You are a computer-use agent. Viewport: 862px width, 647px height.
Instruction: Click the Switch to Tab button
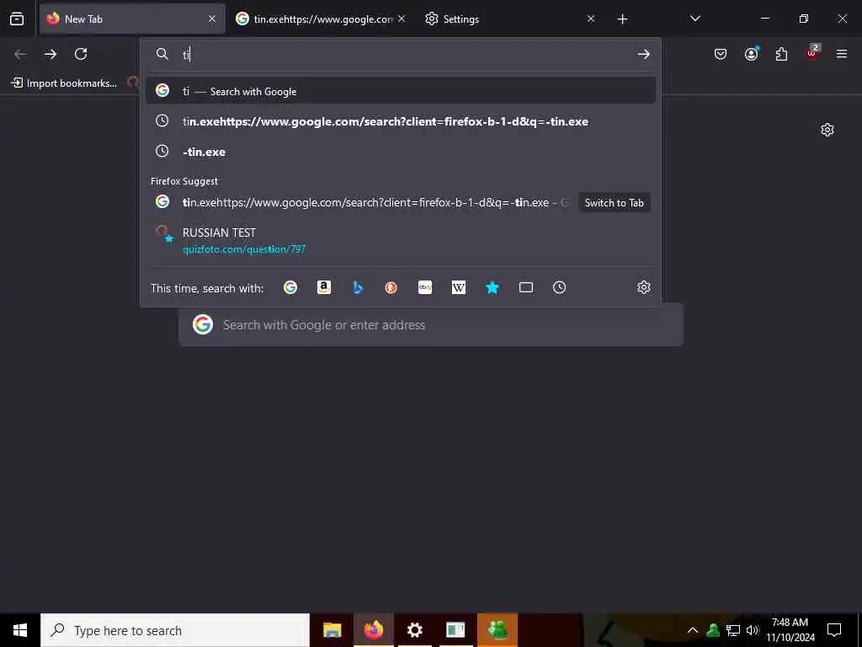[614, 202]
